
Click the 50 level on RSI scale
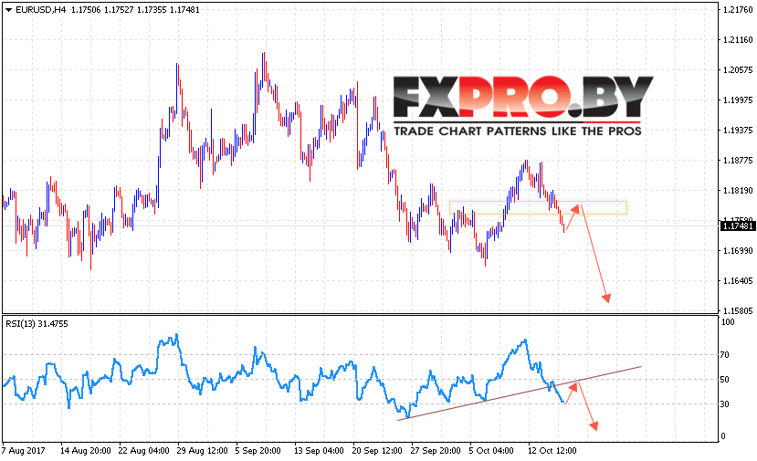(x=725, y=380)
